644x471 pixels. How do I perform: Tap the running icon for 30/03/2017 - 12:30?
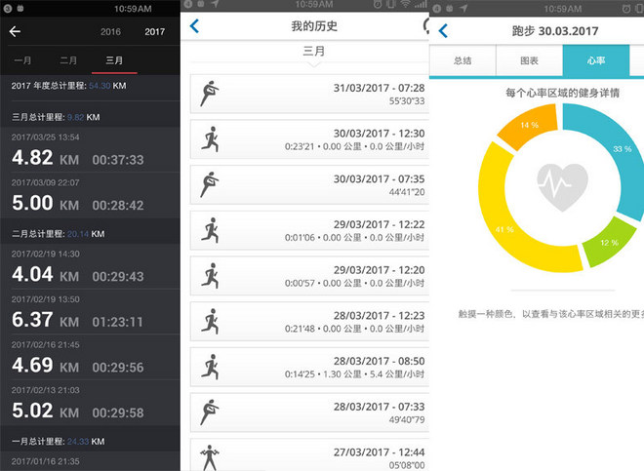click(210, 139)
